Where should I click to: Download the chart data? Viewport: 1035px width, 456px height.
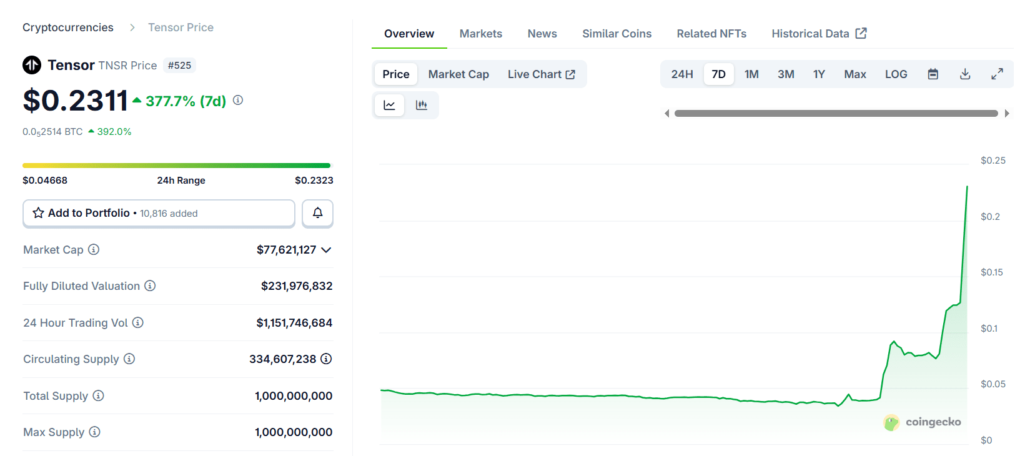964,74
